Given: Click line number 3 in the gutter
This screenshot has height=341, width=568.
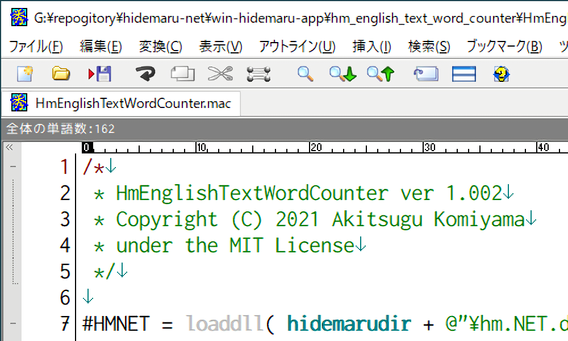Looking at the screenshot, I should click(65, 219).
